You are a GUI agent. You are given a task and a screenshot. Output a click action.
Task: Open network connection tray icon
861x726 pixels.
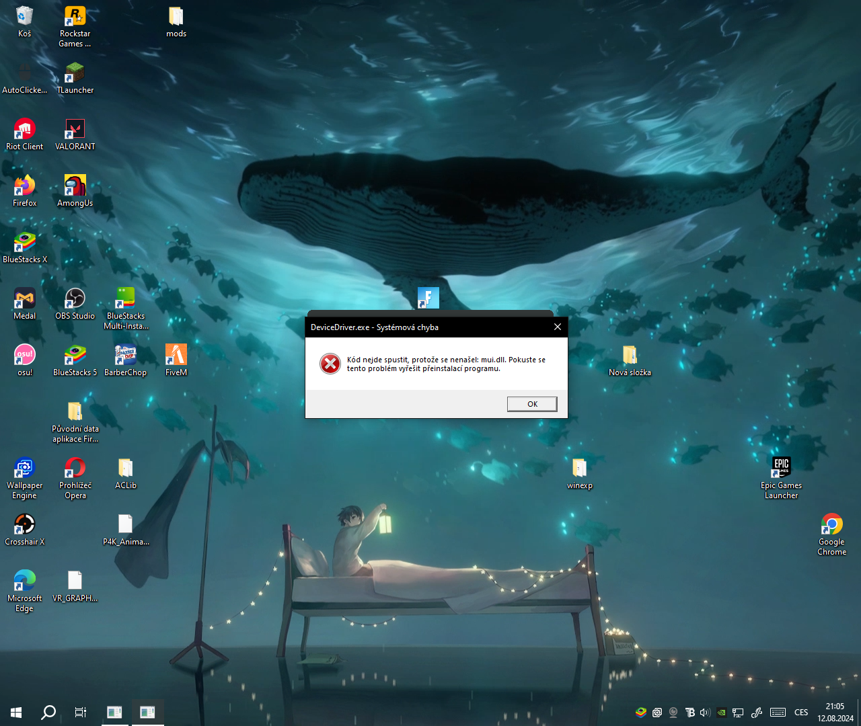738,713
